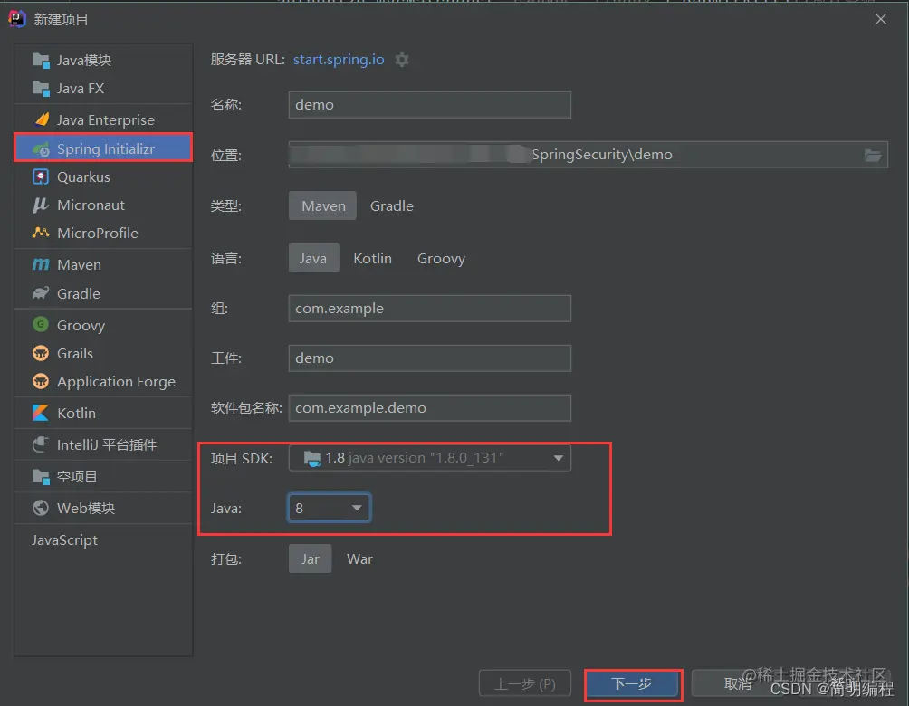Select Quarkus list entry text
This screenshot has width=909, height=706.
[83, 176]
